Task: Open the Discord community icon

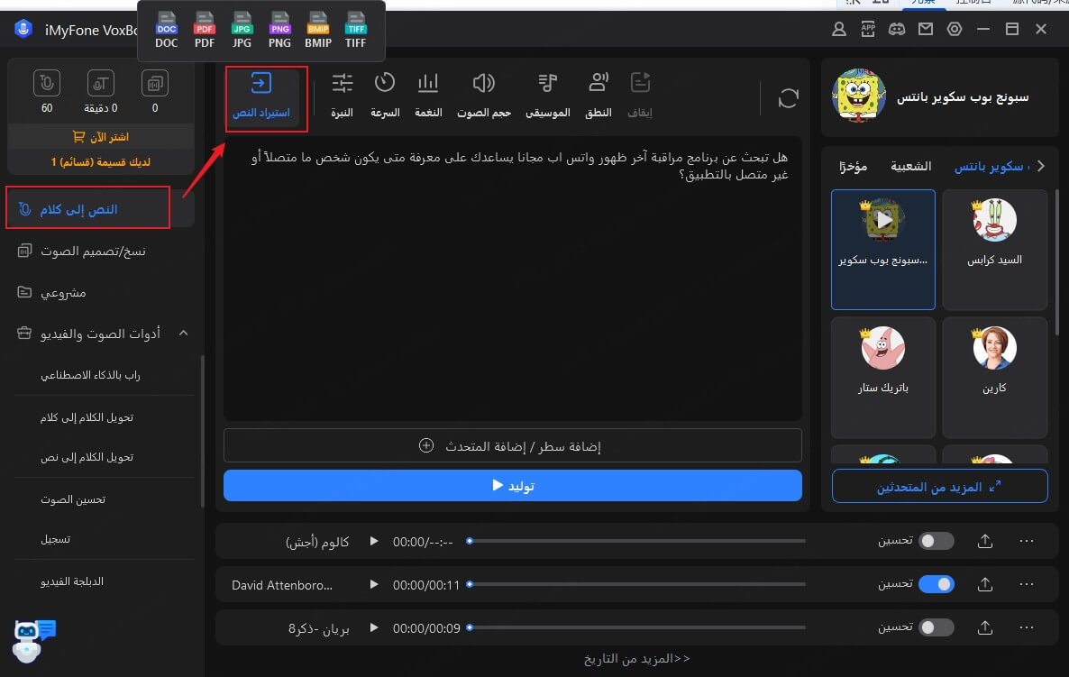Action: pyautogui.click(x=897, y=30)
